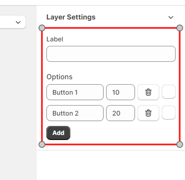This screenshot has height=180, width=185.
Task: Click the Label field caption text
Action: coord(55,39)
